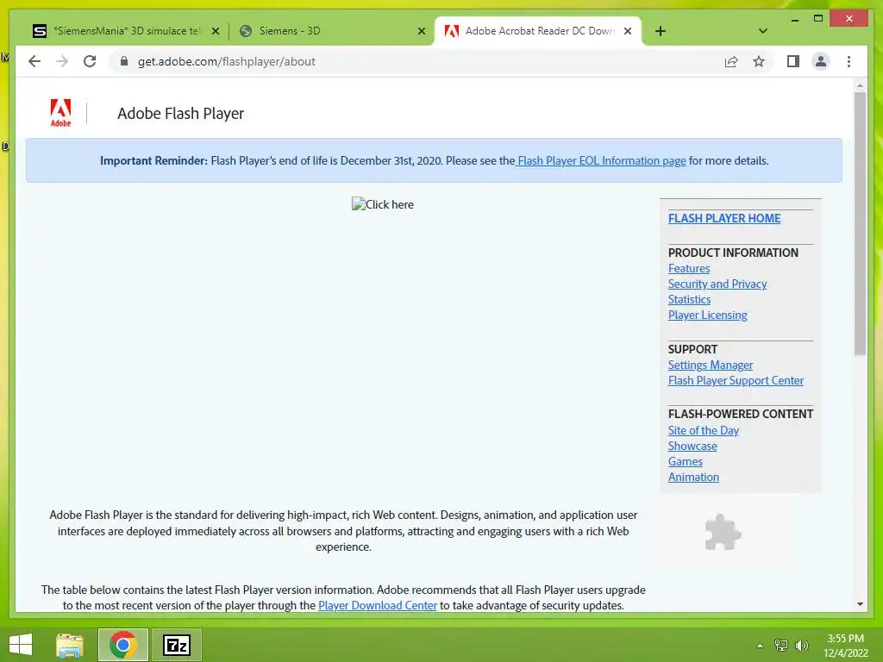Open a new tab with the plus button
The height and width of the screenshot is (662, 883).
click(661, 31)
